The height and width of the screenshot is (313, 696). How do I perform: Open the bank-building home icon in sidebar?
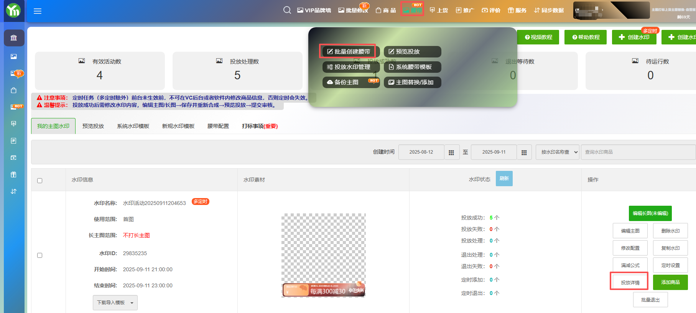click(x=14, y=38)
